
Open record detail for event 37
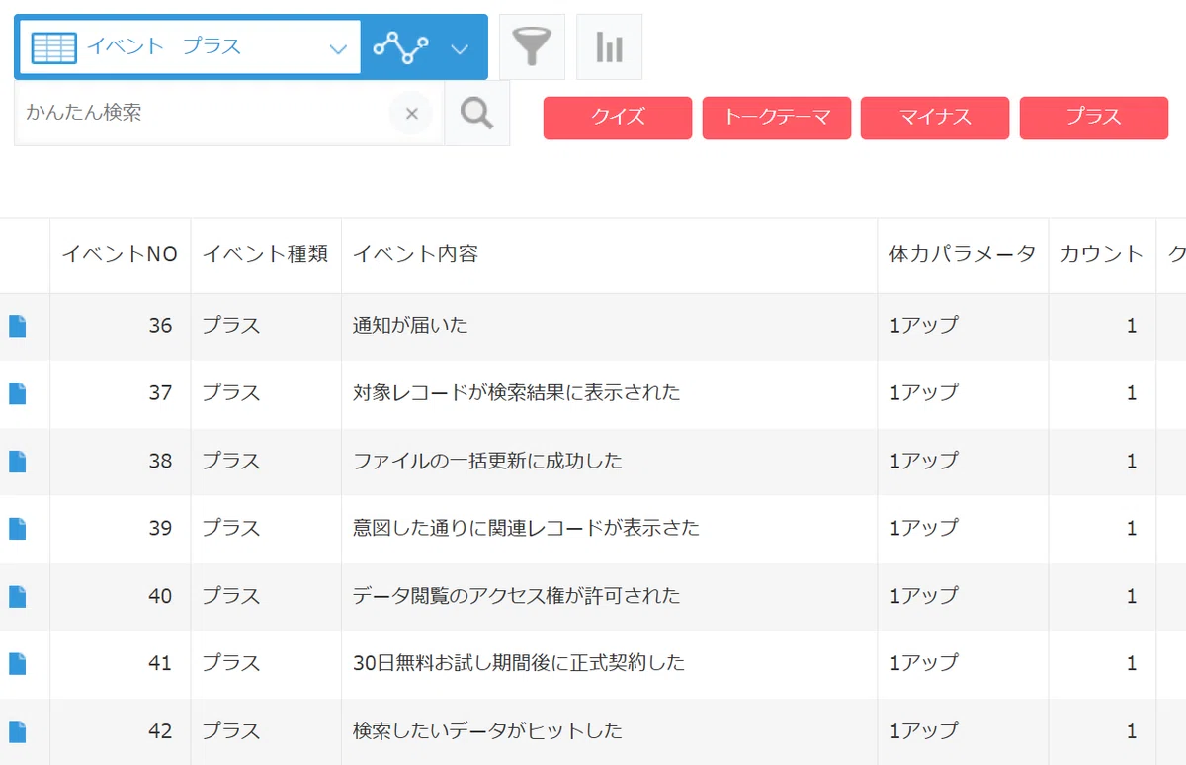coord(18,393)
